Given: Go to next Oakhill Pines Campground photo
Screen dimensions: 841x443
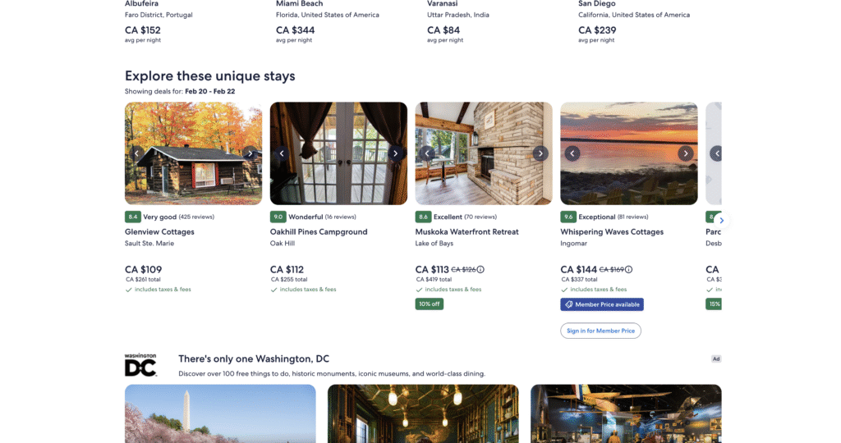Looking at the screenshot, I should coord(395,153).
